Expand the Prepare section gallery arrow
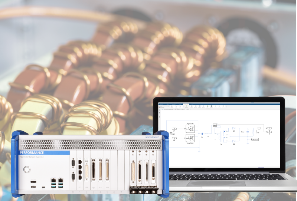The image size is (297, 201). pos(183,106)
